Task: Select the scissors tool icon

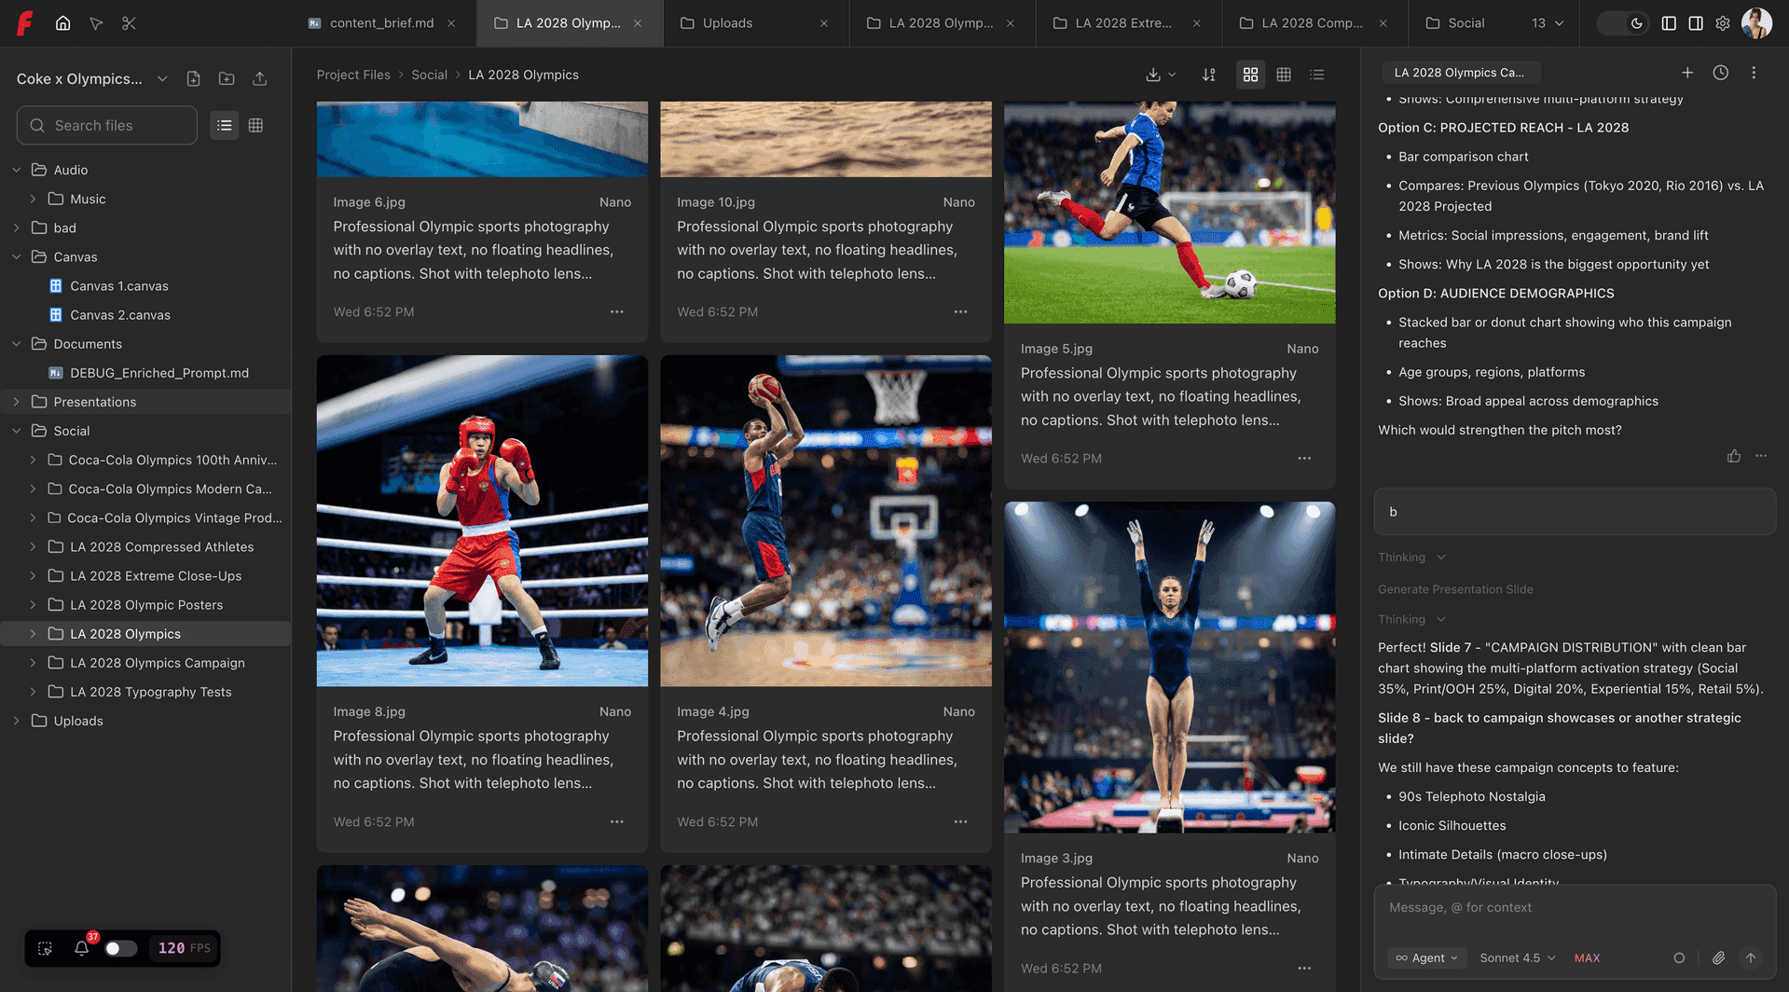Action: pyautogui.click(x=129, y=23)
